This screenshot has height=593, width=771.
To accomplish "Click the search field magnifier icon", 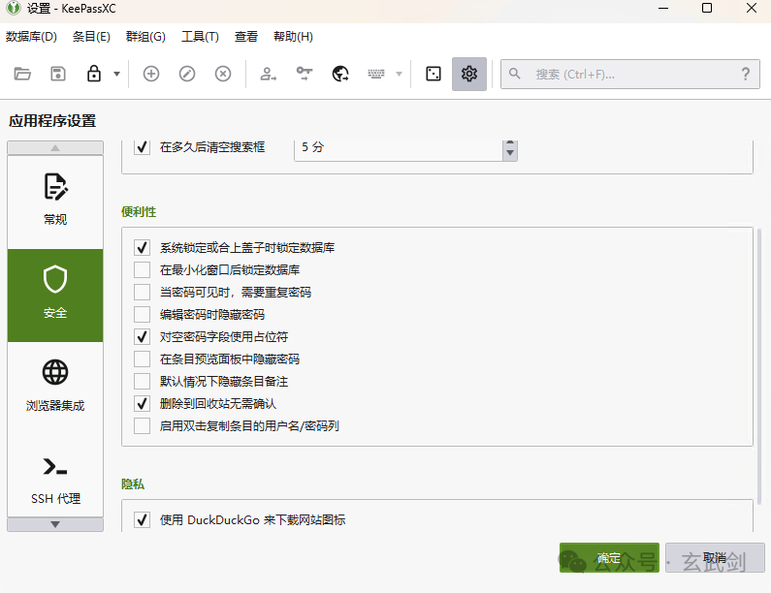I will tap(514, 75).
